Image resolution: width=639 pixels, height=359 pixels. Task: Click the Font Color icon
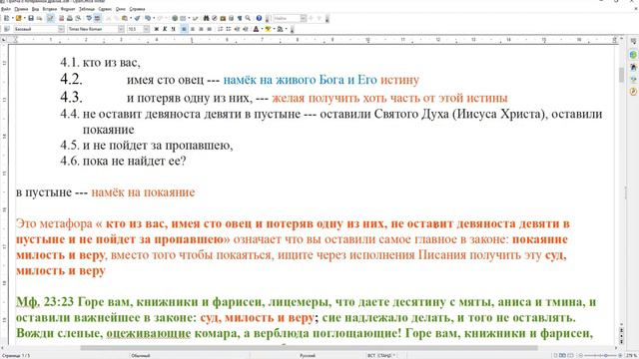[x=256, y=29]
